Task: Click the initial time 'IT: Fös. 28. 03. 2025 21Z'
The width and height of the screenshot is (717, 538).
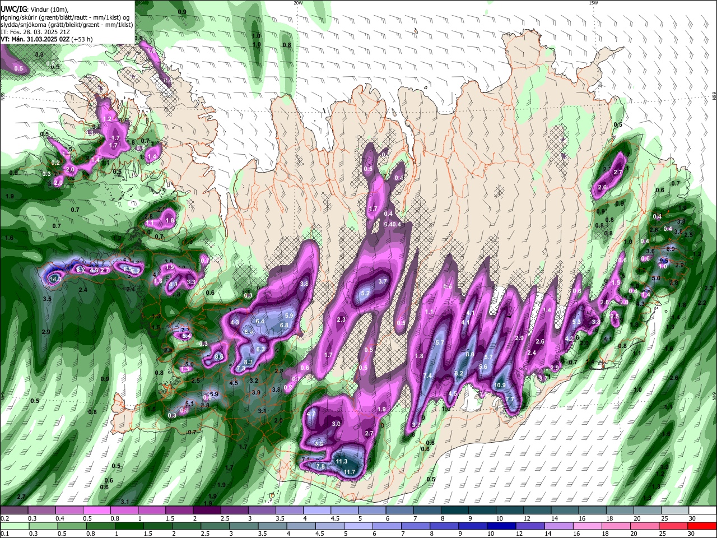Action: tap(35, 33)
